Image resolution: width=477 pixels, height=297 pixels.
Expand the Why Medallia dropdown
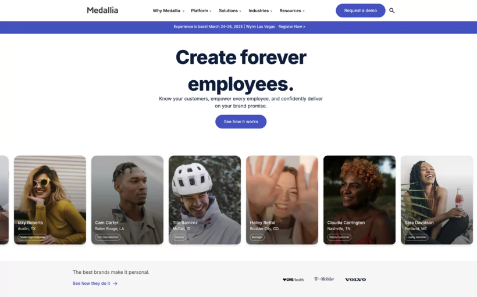click(x=169, y=10)
